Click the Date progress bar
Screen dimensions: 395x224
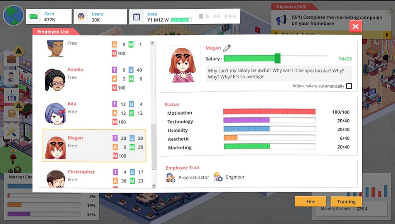[x=181, y=20]
